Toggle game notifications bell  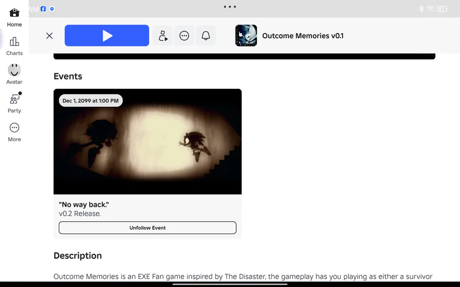(x=205, y=36)
